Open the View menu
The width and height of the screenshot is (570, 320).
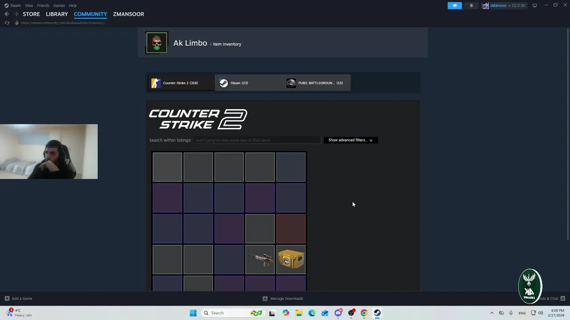(29, 5)
